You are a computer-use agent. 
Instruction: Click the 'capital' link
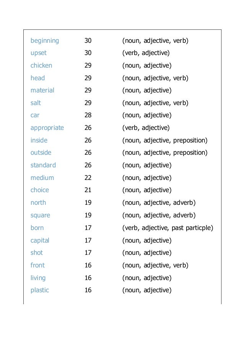point(40,240)
